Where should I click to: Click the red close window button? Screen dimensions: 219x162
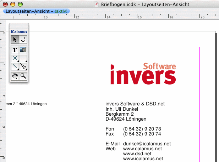click(5, 4)
